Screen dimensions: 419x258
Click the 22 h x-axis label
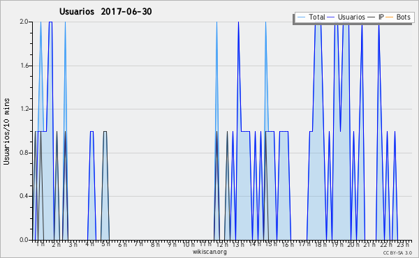387,244
